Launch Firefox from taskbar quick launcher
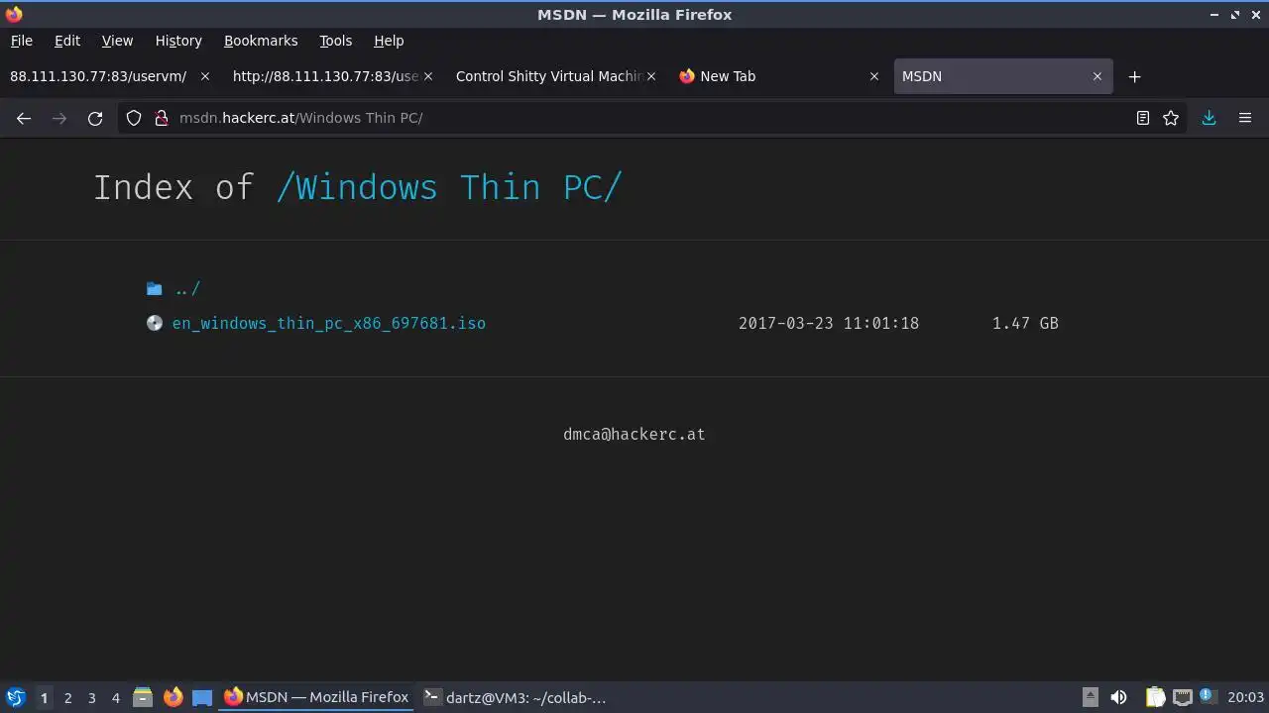The height and width of the screenshot is (713, 1269). pyautogui.click(x=173, y=697)
